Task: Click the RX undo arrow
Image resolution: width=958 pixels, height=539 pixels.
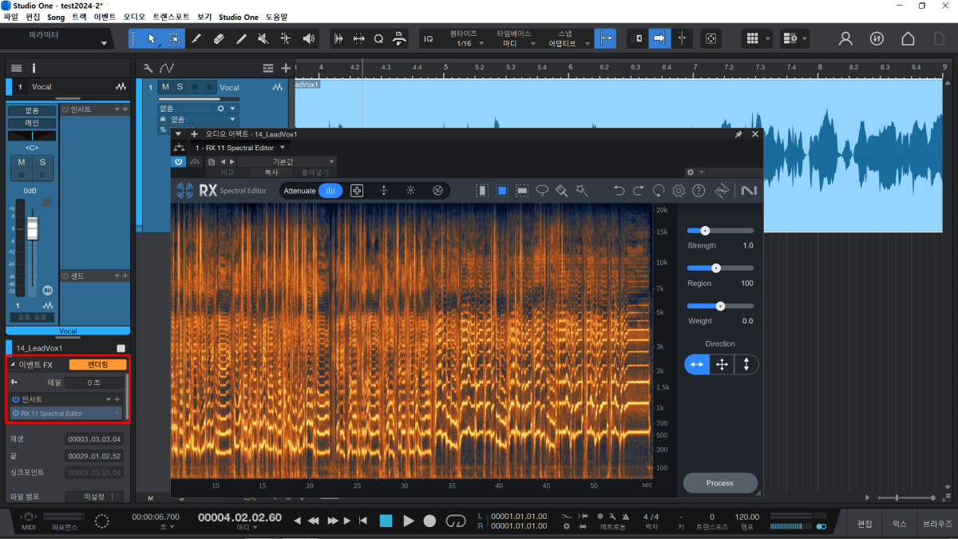Action: pos(619,191)
